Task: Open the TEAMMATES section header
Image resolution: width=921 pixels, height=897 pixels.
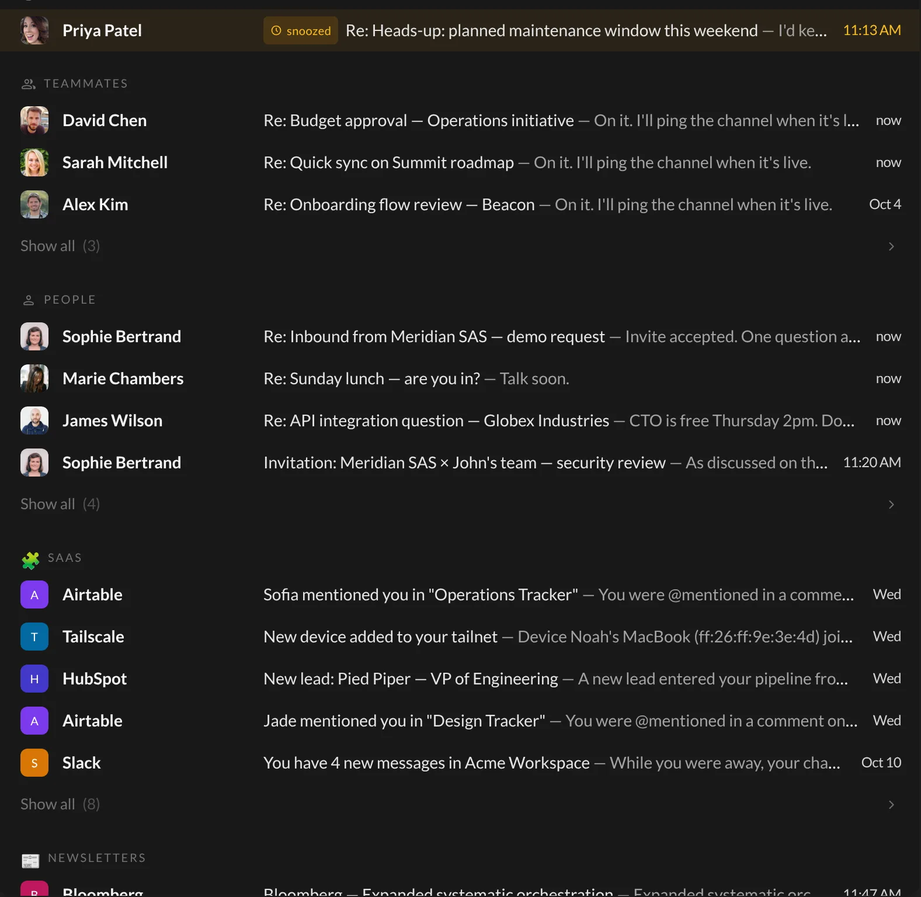Action: coord(86,84)
